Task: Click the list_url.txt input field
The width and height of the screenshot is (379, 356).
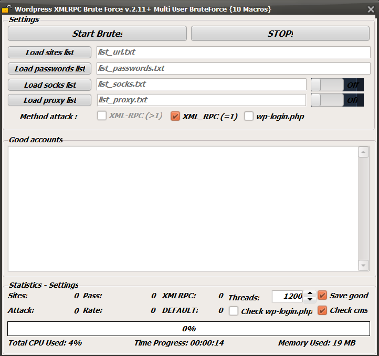Action: pyautogui.click(x=234, y=53)
